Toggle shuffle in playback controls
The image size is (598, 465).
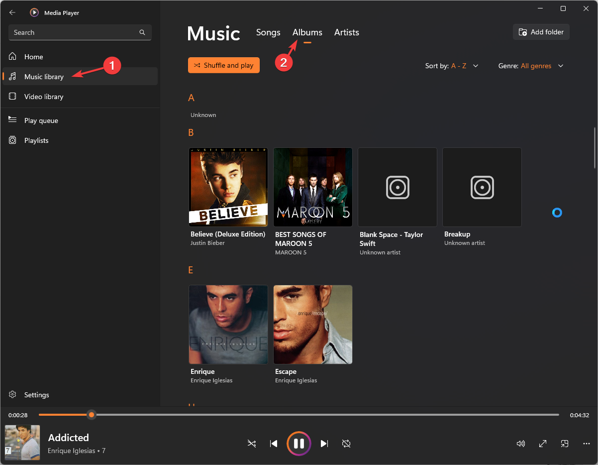pos(252,444)
